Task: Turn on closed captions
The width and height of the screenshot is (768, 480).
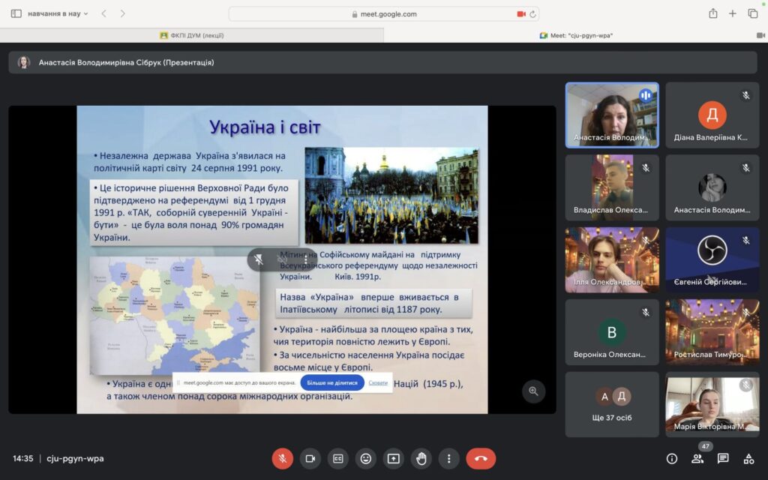Action: (338, 458)
